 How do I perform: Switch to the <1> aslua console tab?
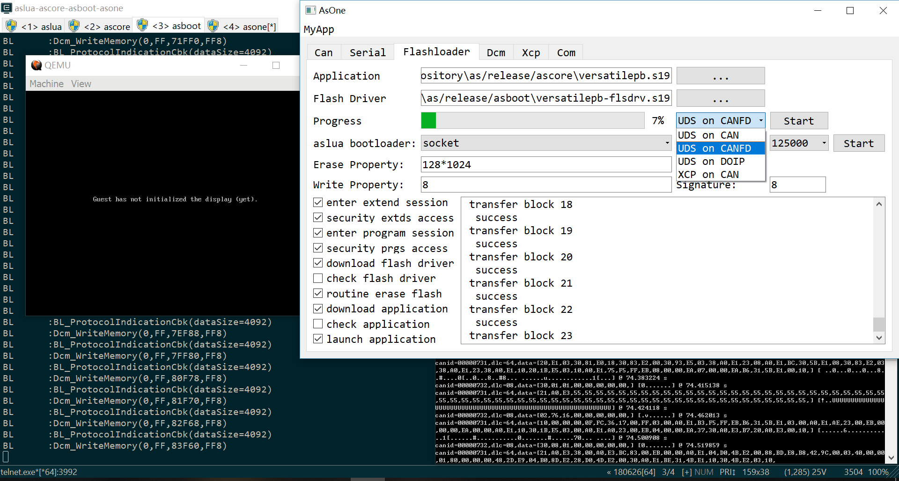34,26
